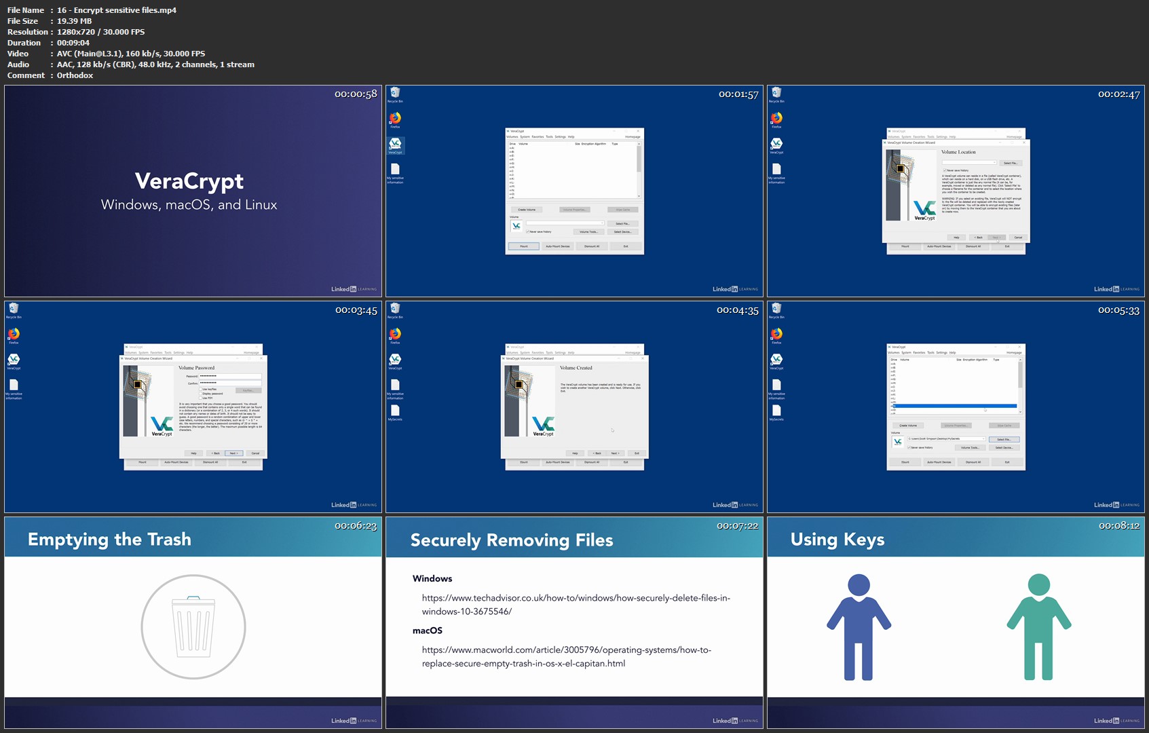Click Auto-Mount Devices button in 00:01:57 frame
The image size is (1149, 733).
pos(558,246)
